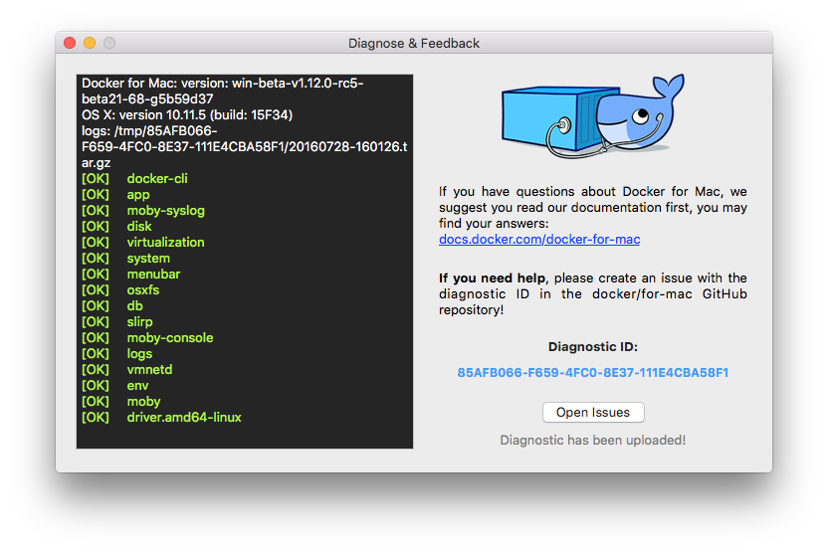Click the vmnetd status row
The width and height of the screenshot is (828, 552).
point(149,370)
